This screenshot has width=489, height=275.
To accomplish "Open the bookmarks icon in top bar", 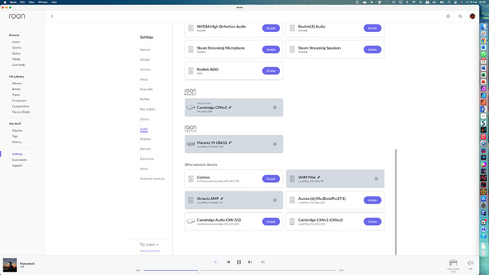I will (x=448, y=16).
